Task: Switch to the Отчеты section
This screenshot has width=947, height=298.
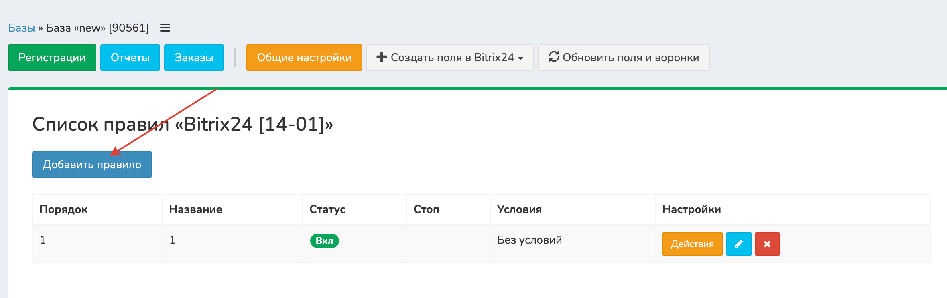Action: click(x=130, y=58)
